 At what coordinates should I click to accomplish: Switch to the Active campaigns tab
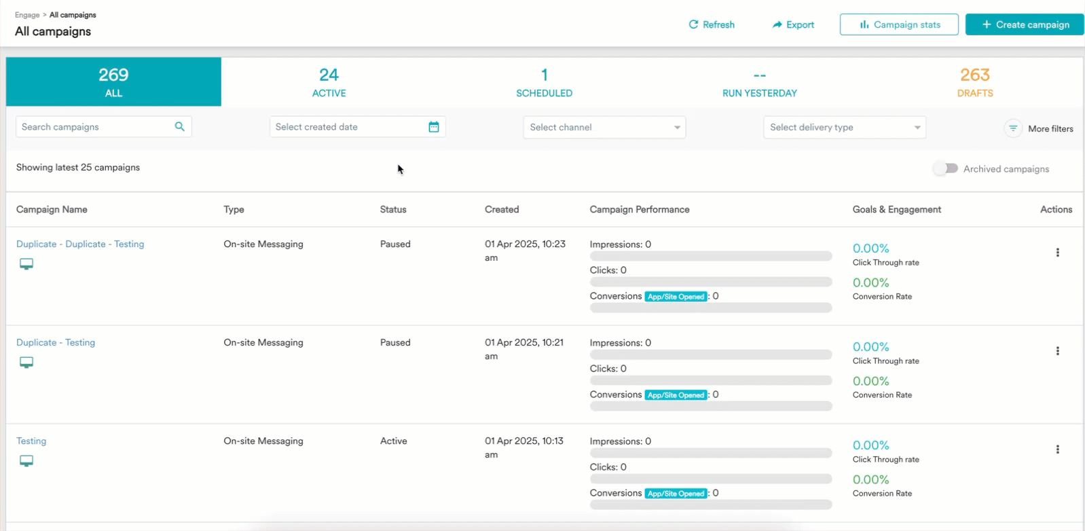click(x=329, y=82)
